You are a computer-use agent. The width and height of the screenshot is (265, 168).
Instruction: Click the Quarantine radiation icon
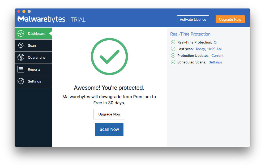coord(21,57)
